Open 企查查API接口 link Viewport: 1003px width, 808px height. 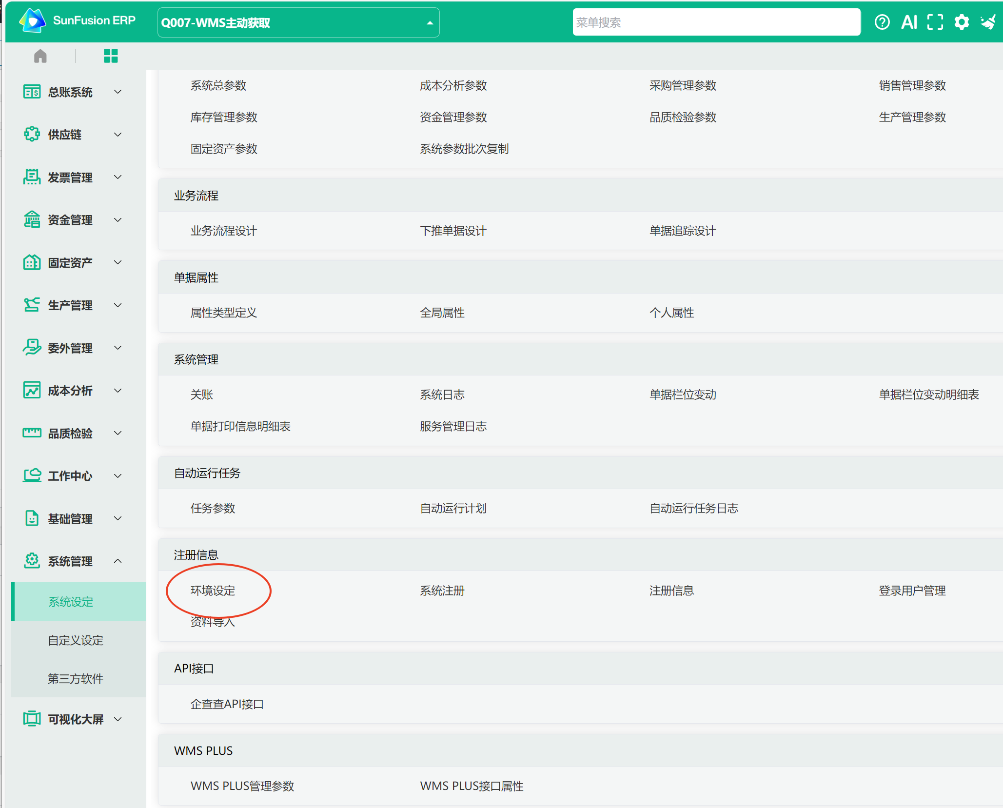tap(227, 704)
